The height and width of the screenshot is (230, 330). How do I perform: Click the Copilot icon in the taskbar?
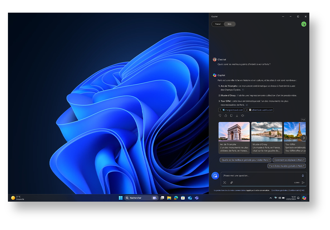[x=304, y=198]
